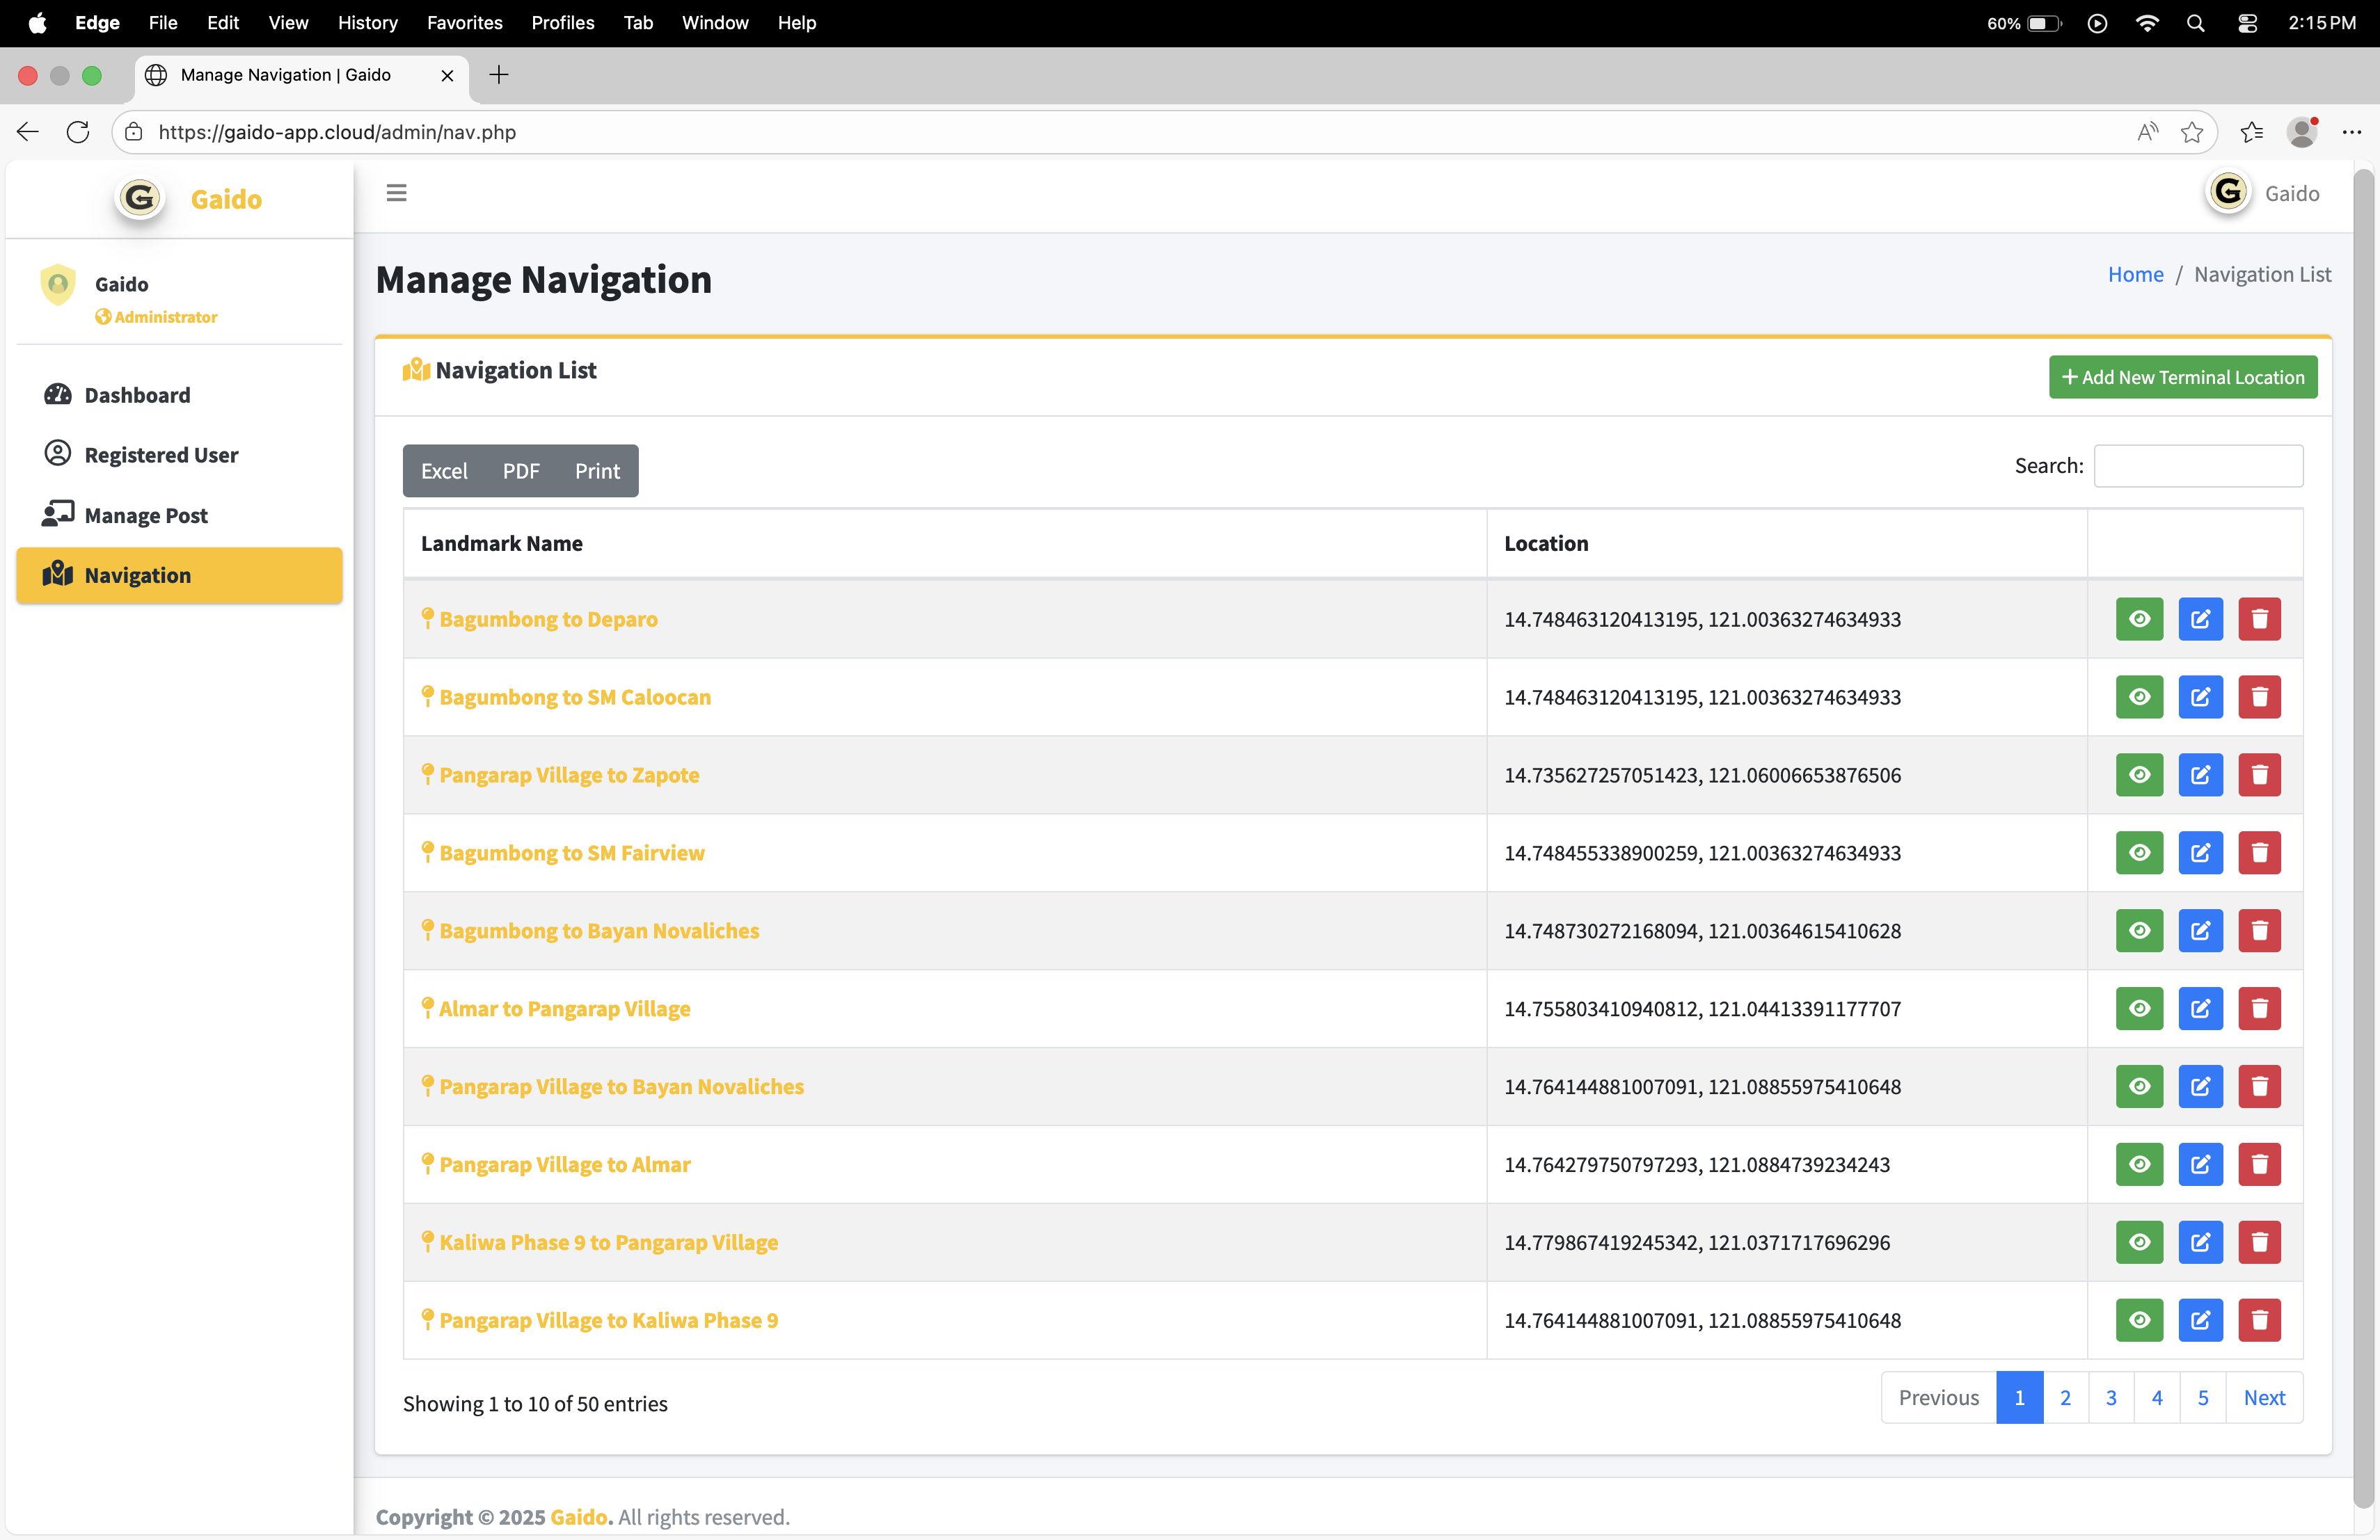Sort by the Landmark Name column header

coord(502,544)
